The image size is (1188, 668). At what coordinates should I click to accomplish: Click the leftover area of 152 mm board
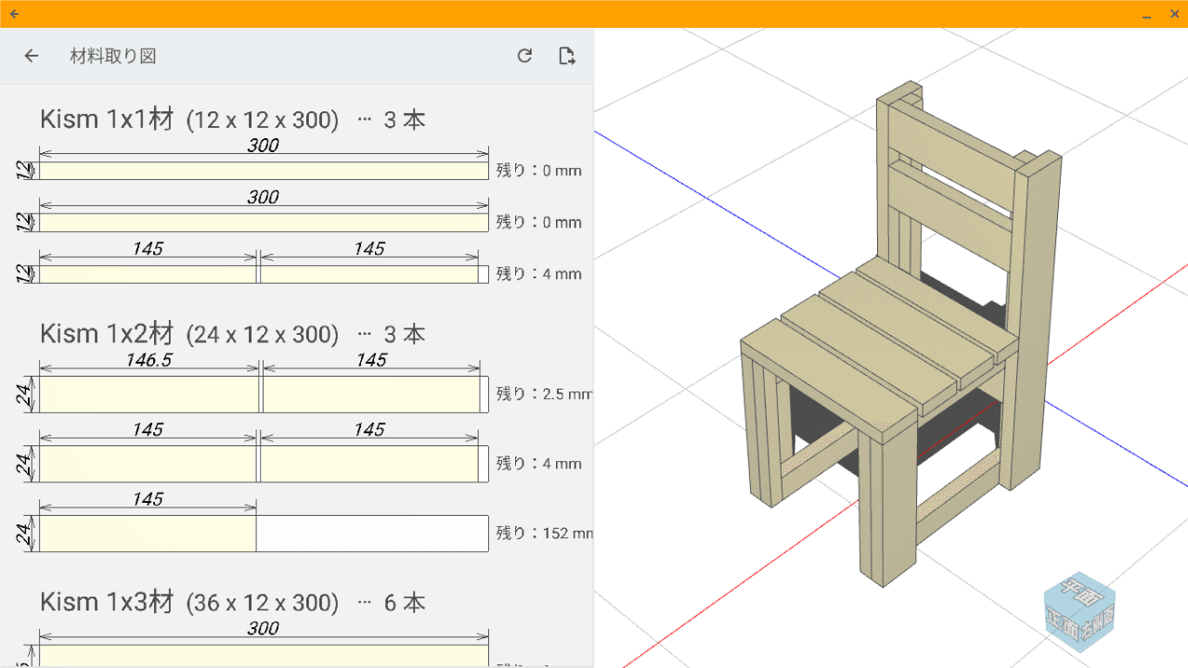[371, 533]
